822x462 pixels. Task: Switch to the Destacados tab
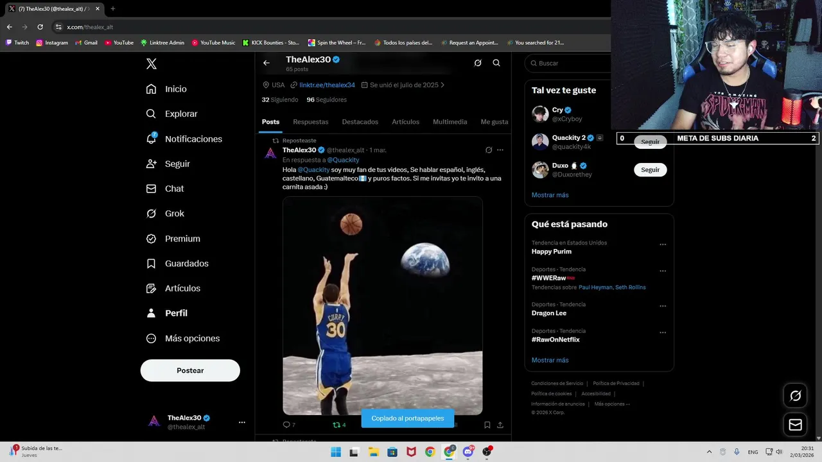click(x=360, y=122)
